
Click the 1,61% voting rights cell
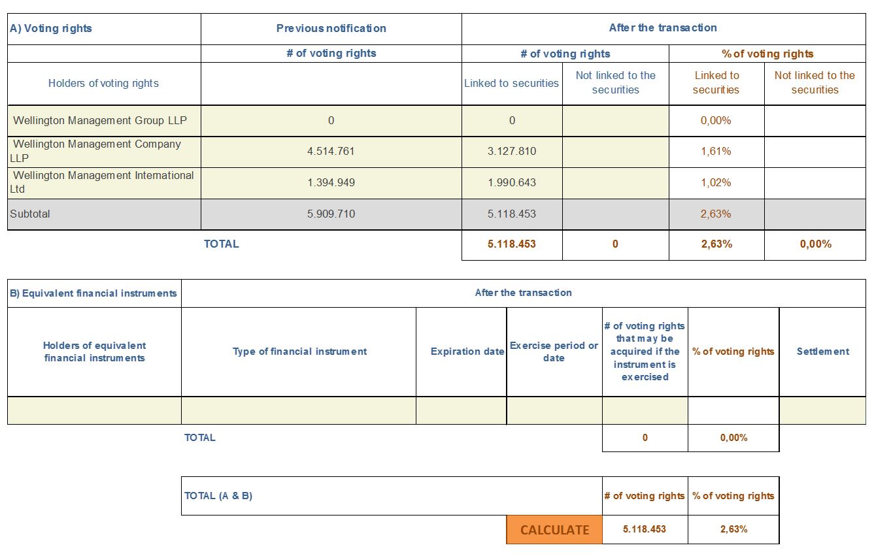[716, 152]
